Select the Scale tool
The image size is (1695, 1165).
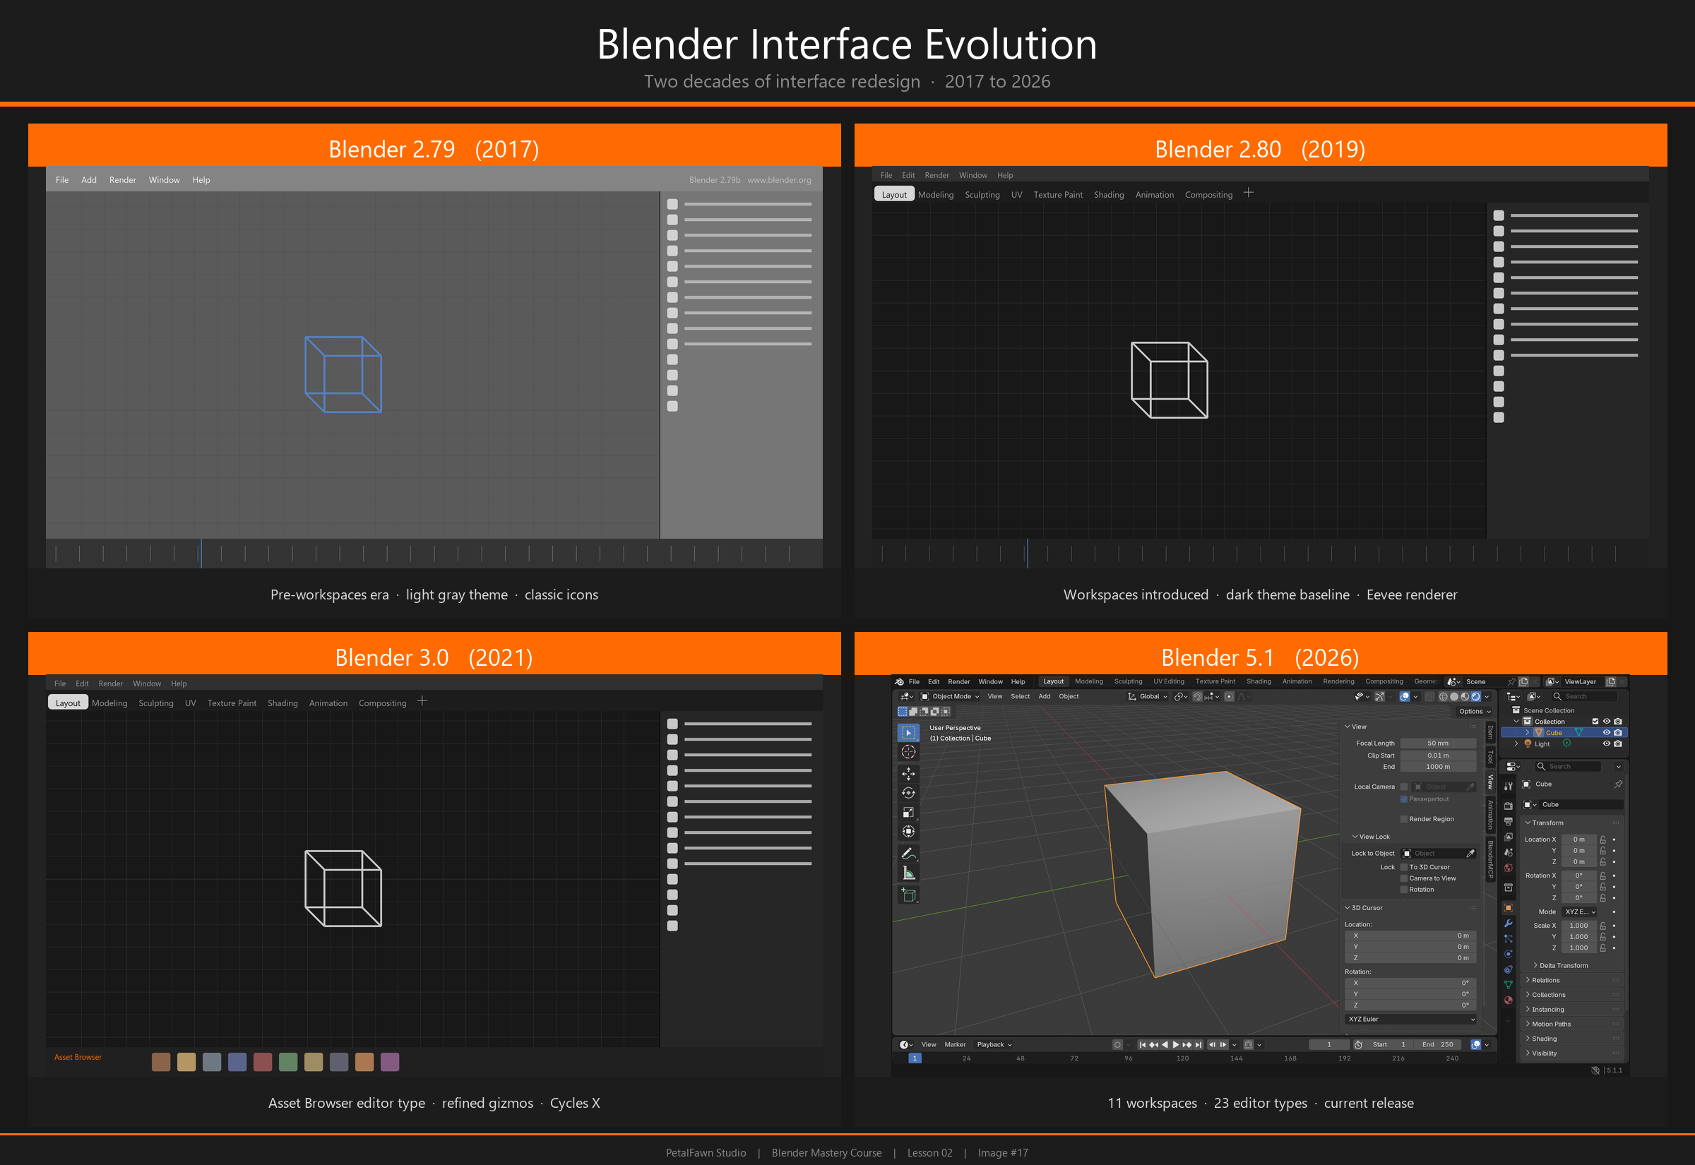tap(908, 812)
